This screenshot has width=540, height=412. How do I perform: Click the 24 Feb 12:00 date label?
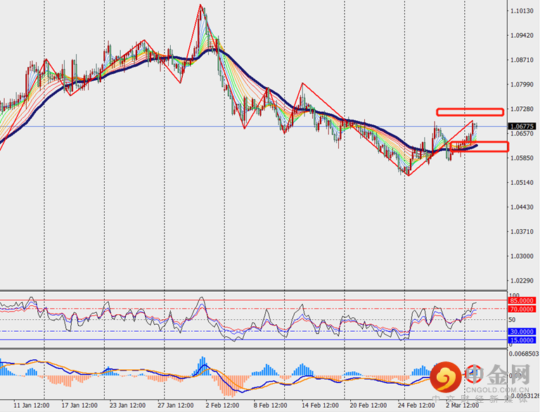tap(415, 406)
